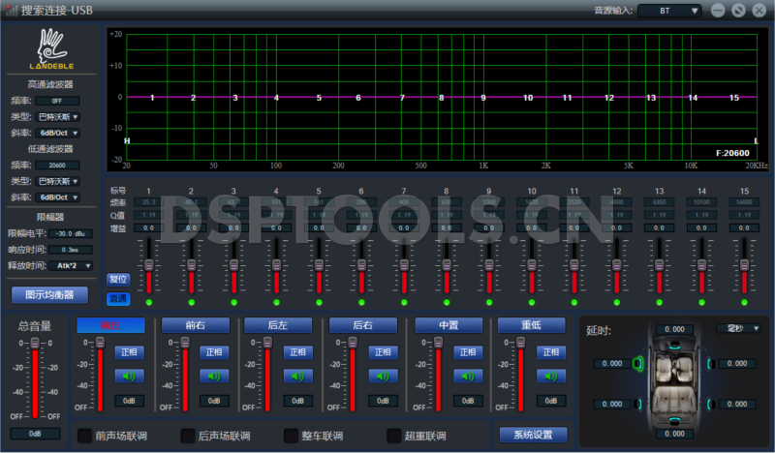Open the 音源输入 BT dropdown

pyautogui.click(x=669, y=11)
